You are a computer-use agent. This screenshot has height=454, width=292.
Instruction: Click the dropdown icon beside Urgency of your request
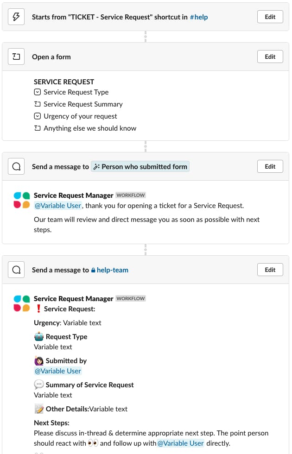click(38, 116)
